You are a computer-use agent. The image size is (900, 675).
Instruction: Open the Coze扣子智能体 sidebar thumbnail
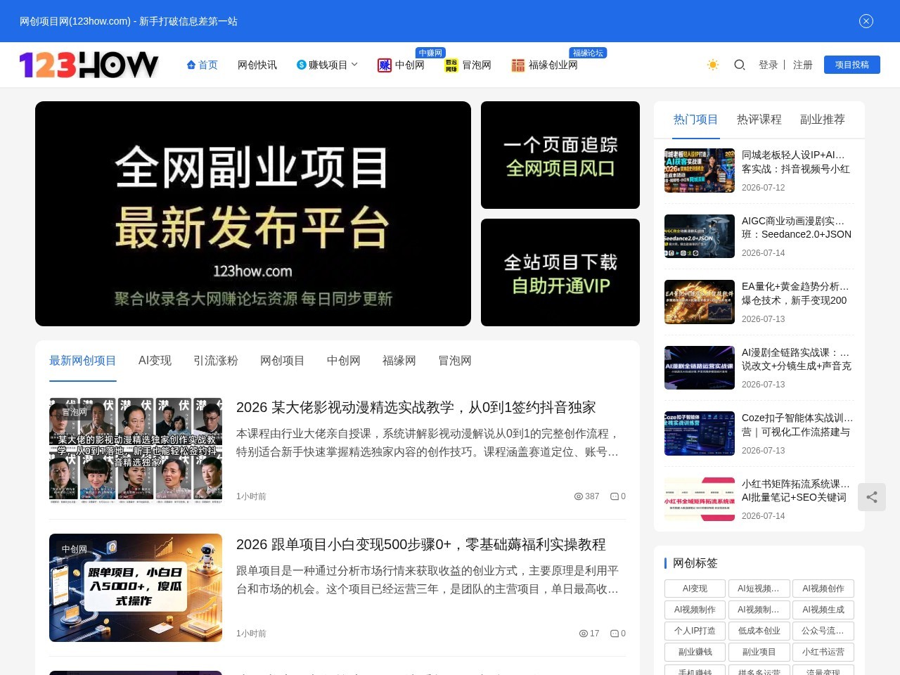[x=700, y=433]
